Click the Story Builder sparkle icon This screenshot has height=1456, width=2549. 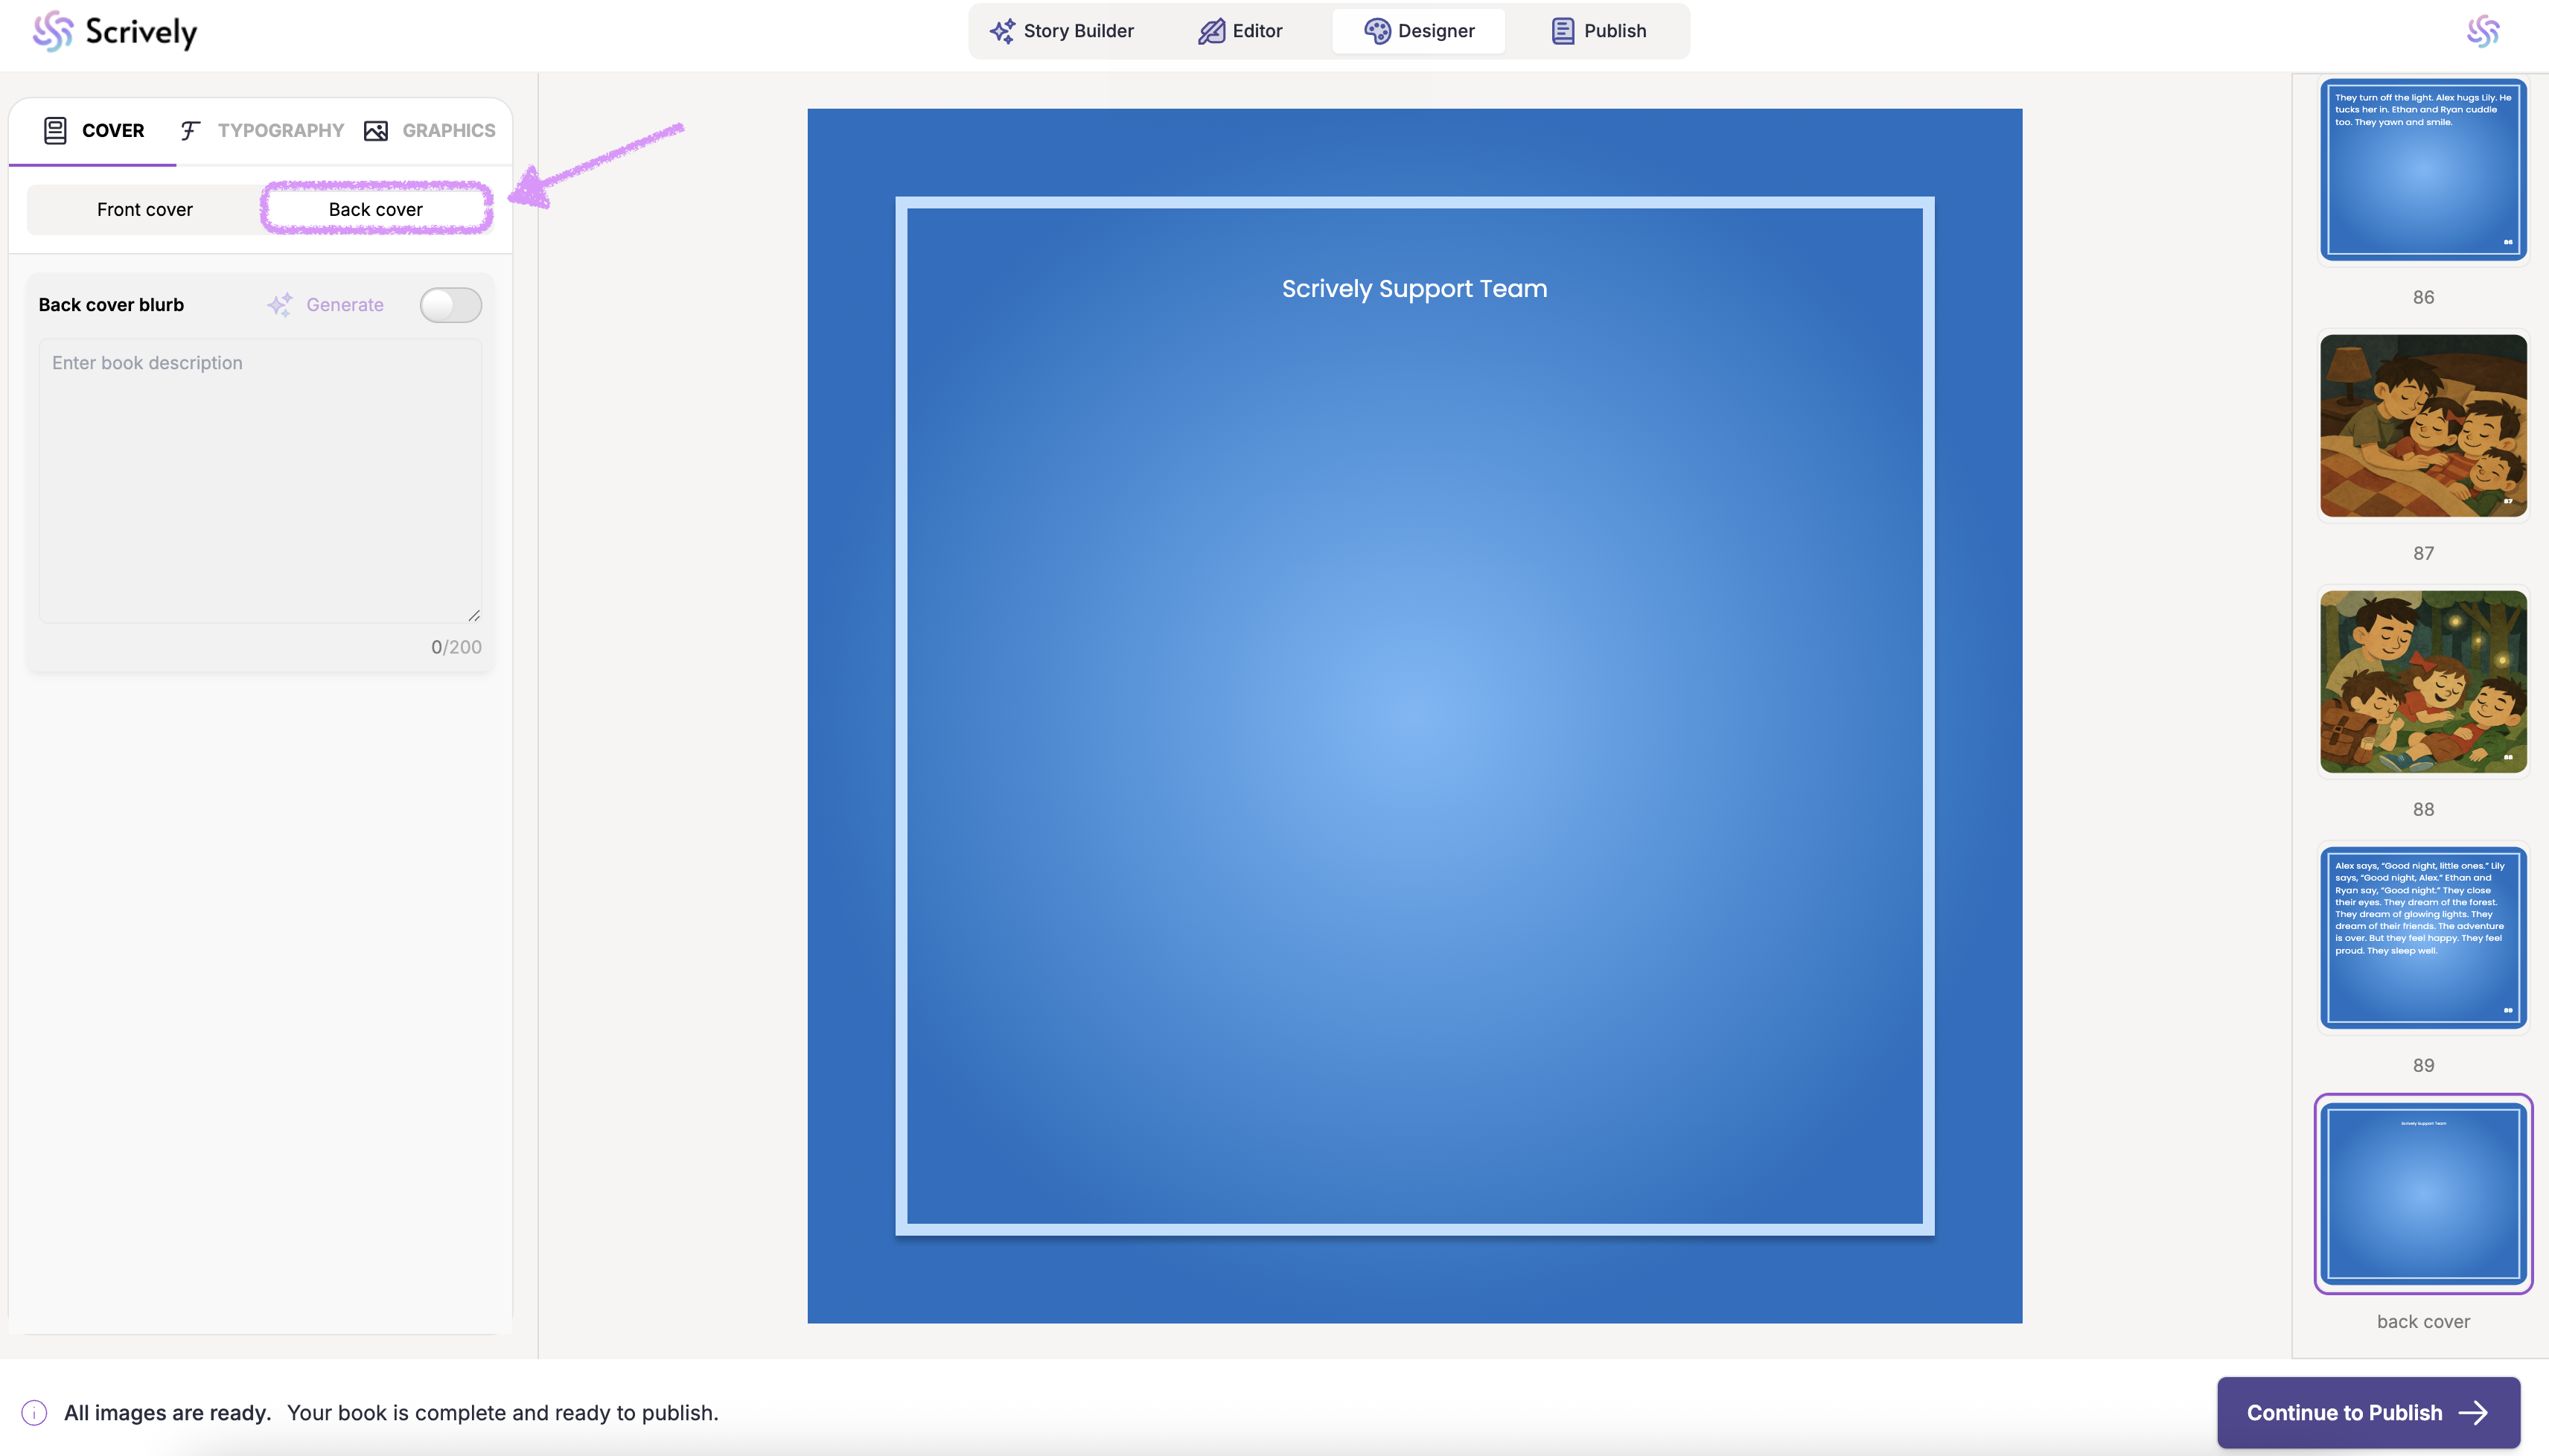coord(1002,31)
